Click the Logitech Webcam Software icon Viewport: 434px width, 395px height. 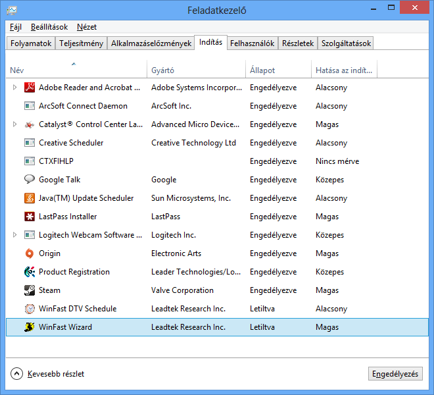click(30, 235)
